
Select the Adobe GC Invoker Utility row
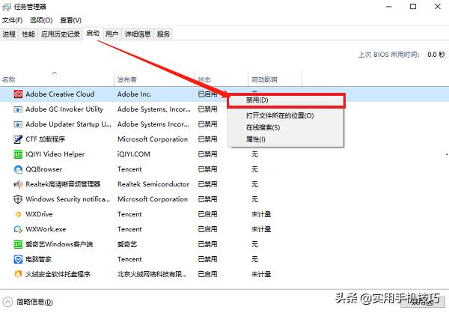pos(224,109)
